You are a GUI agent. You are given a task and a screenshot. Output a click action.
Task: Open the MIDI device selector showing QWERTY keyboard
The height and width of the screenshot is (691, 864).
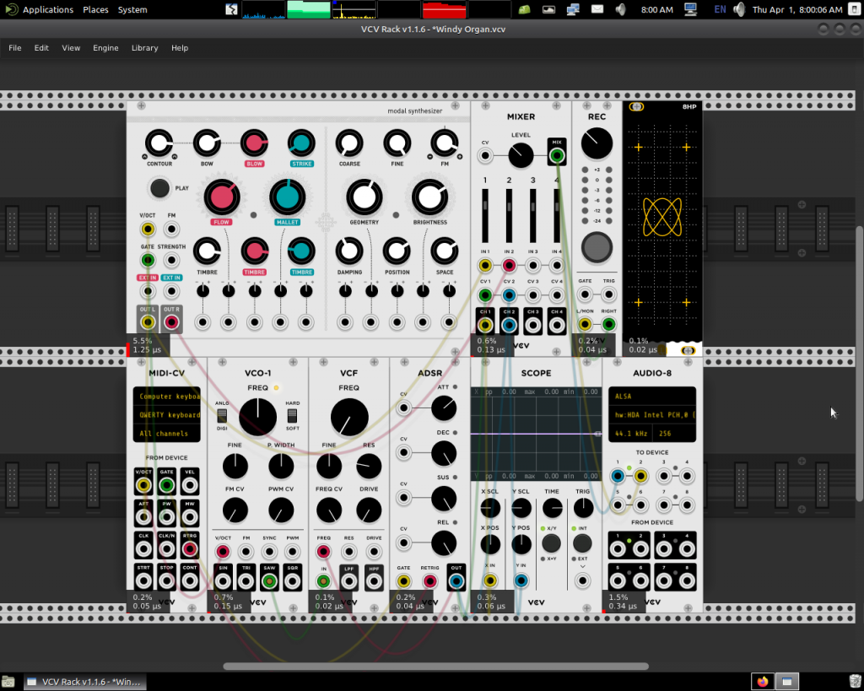(x=167, y=415)
